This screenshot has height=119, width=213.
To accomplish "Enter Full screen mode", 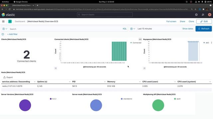I will pos(171,21).
